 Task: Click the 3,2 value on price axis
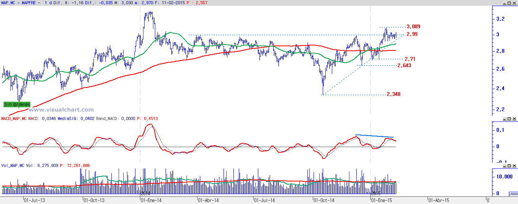tap(500, 19)
